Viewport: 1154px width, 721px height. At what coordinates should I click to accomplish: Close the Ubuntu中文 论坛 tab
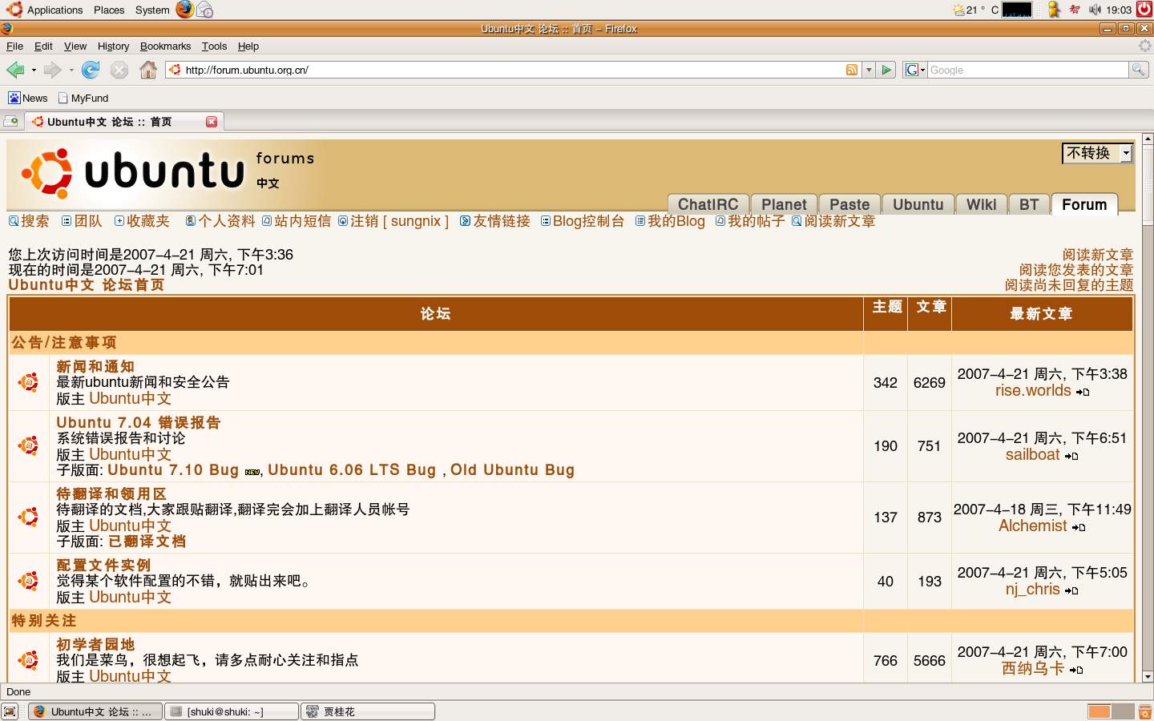(x=212, y=122)
